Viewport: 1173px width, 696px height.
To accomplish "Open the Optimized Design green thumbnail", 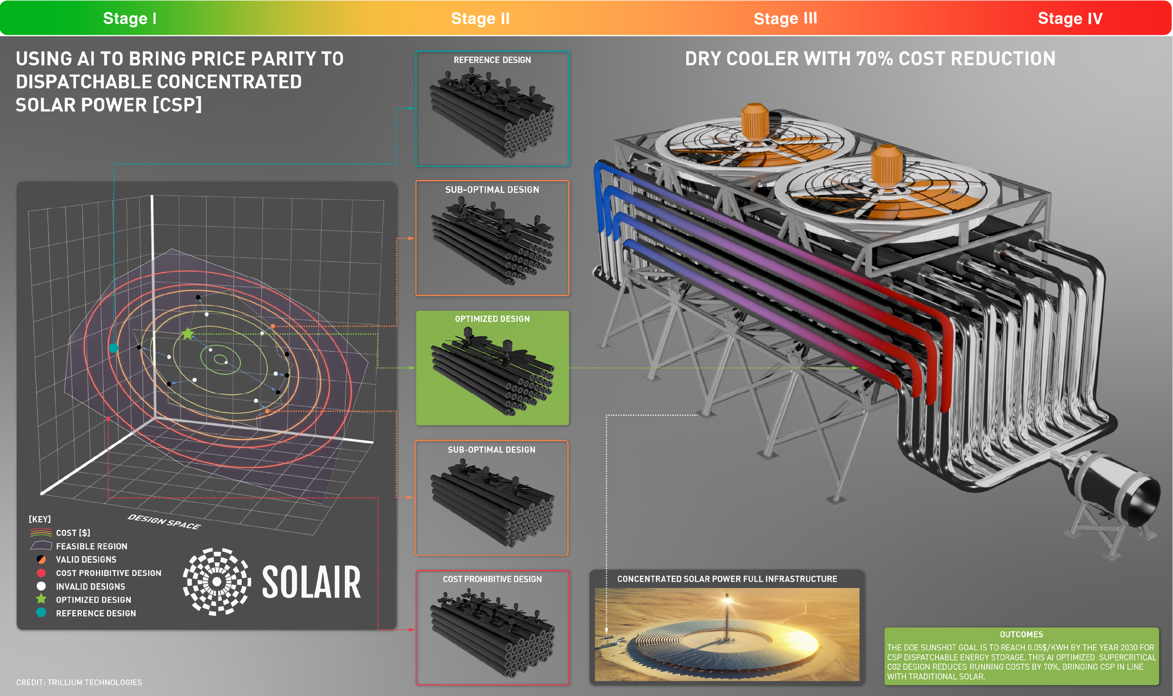I will click(492, 368).
